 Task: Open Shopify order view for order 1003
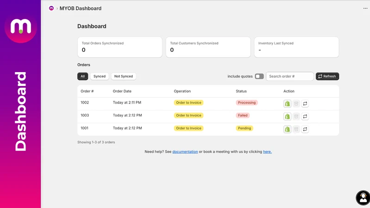[287, 116]
